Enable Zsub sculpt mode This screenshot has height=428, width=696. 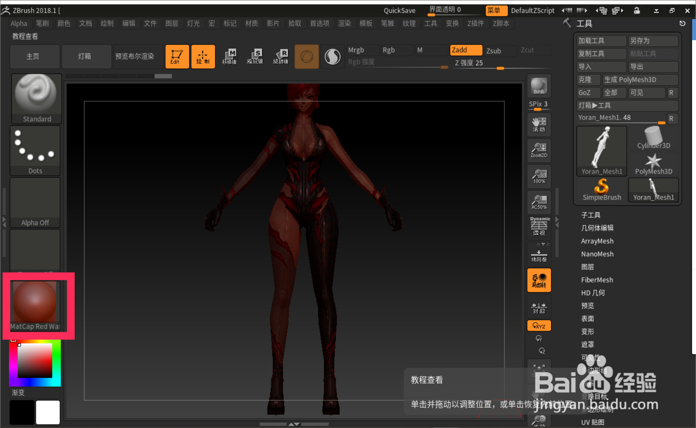[x=501, y=51]
